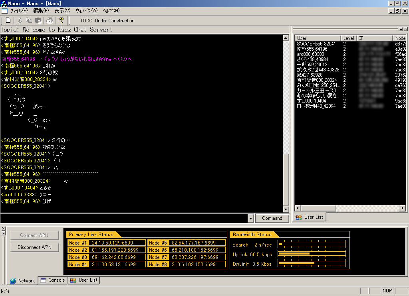Screen dimensions: 409x296
Task: Switch to the Console tab
Action: (x=53, y=280)
